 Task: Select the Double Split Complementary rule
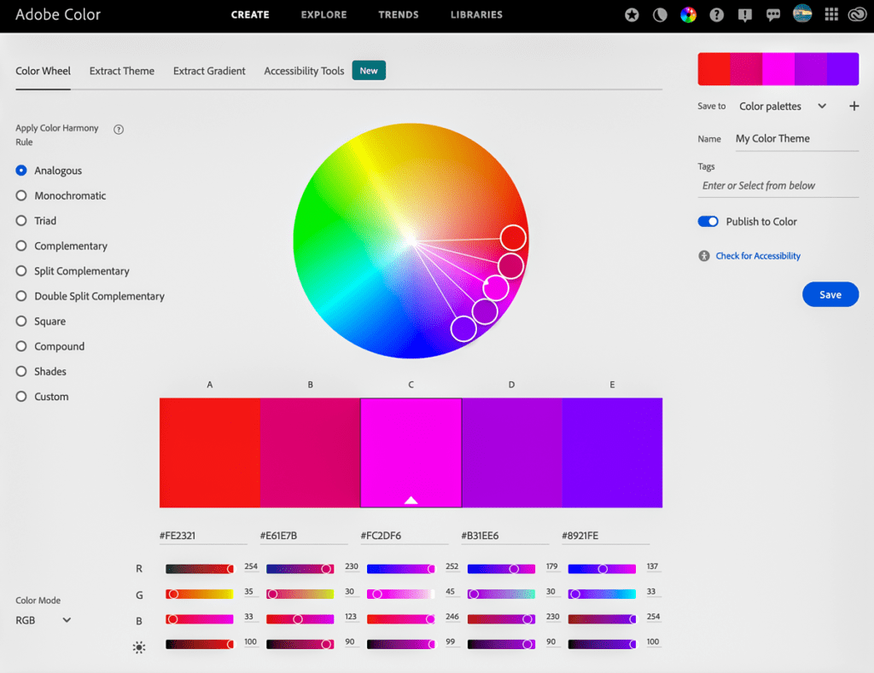90,296
